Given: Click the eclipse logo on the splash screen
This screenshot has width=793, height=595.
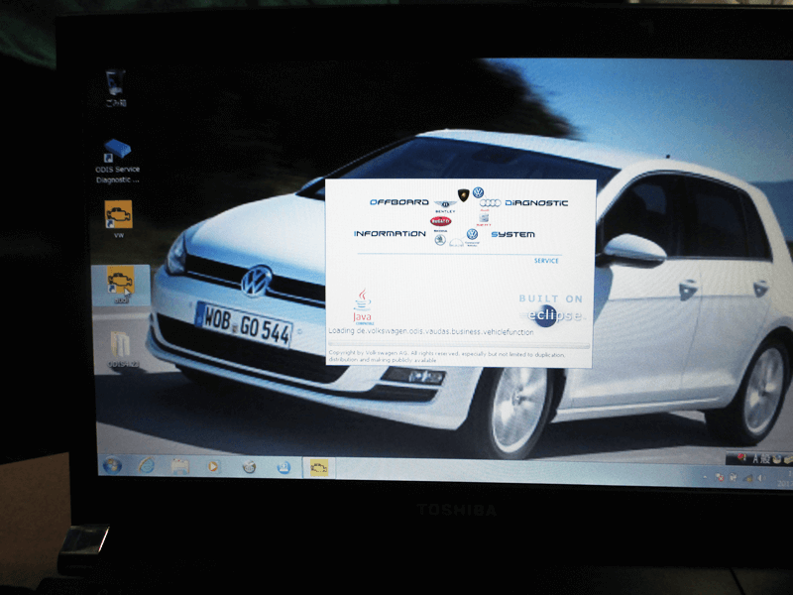Looking at the screenshot, I should (554, 315).
